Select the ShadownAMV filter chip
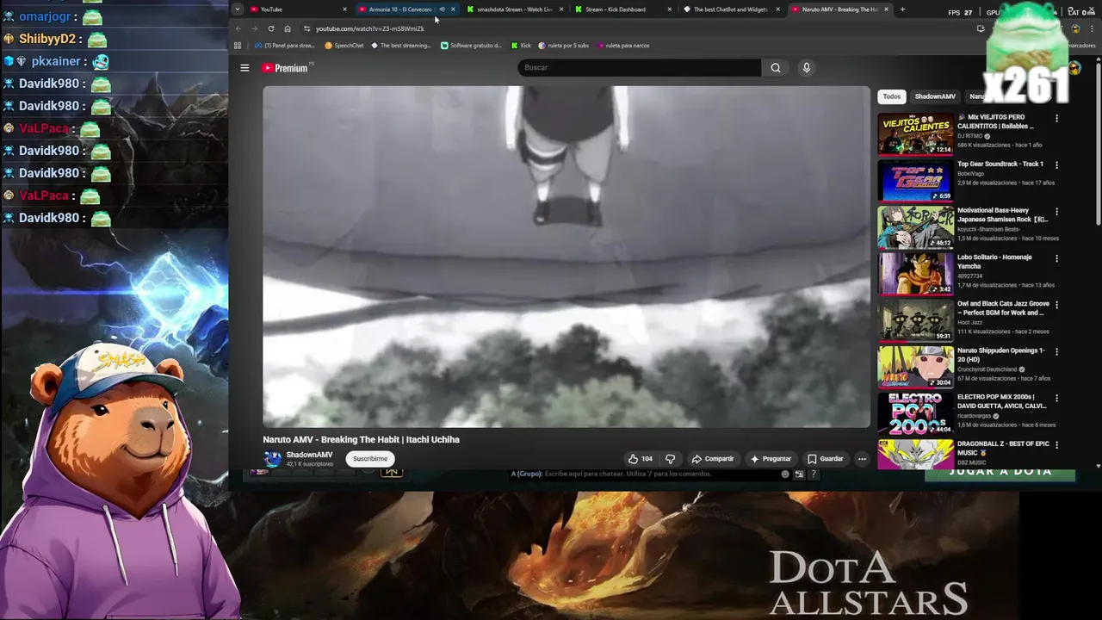The height and width of the screenshot is (620, 1102). click(935, 96)
